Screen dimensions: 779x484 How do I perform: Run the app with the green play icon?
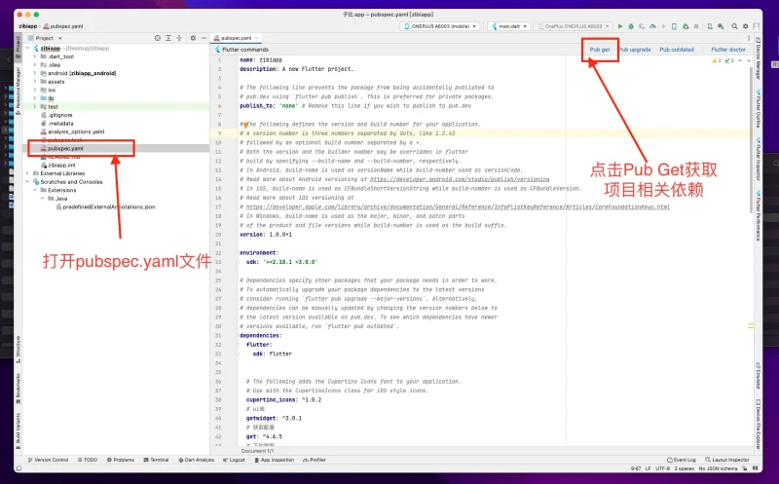click(620, 26)
